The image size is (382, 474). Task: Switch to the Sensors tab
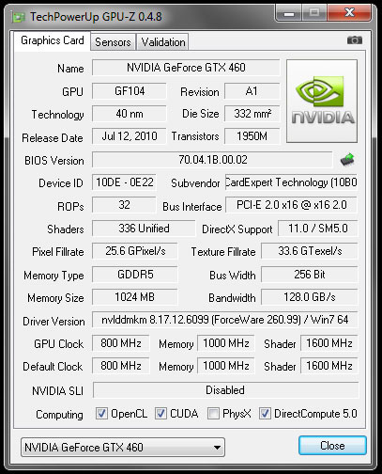tap(113, 42)
